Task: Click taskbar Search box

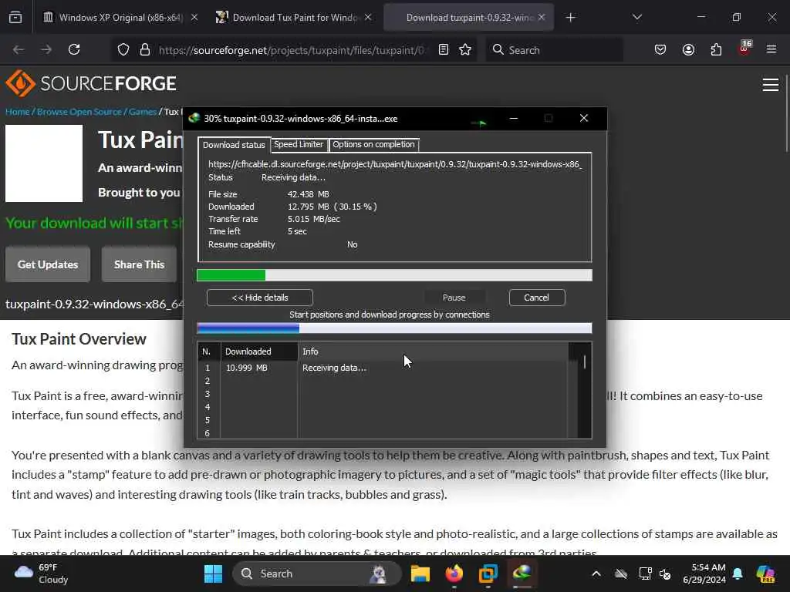Action: click(316, 573)
